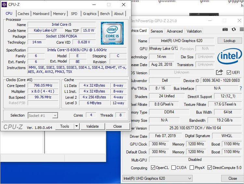Switch to the Memory tab in CPU-Z
This screenshot has height=184, width=244.
(59, 14)
